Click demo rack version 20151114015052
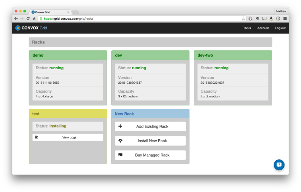 pyautogui.click(x=47, y=83)
